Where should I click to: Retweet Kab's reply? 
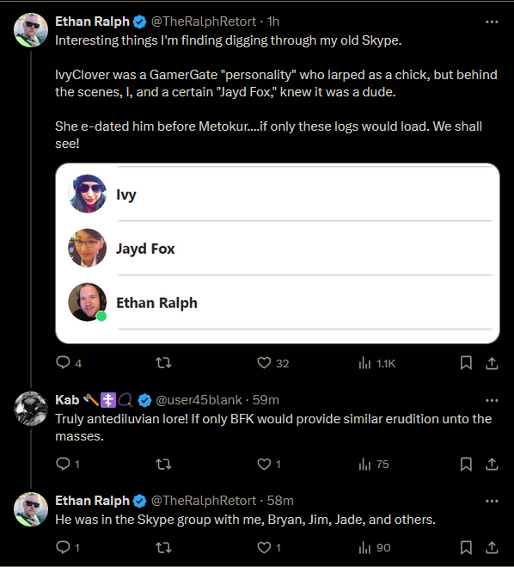click(x=163, y=464)
